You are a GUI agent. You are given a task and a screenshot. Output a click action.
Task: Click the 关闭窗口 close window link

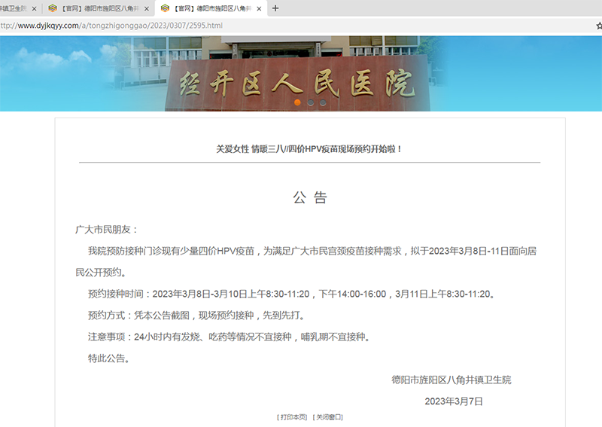(328, 416)
